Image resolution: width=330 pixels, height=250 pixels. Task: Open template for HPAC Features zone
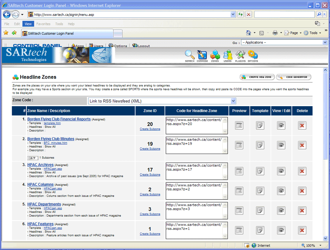[x=260, y=230]
